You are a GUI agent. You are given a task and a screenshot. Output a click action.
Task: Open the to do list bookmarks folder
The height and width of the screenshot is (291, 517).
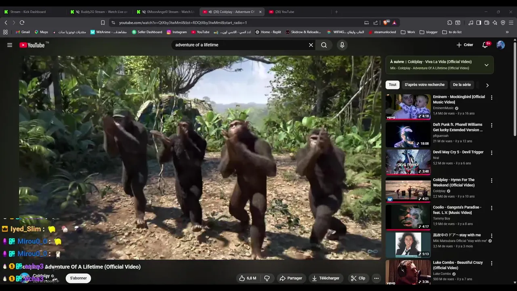[x=452, y=32]
